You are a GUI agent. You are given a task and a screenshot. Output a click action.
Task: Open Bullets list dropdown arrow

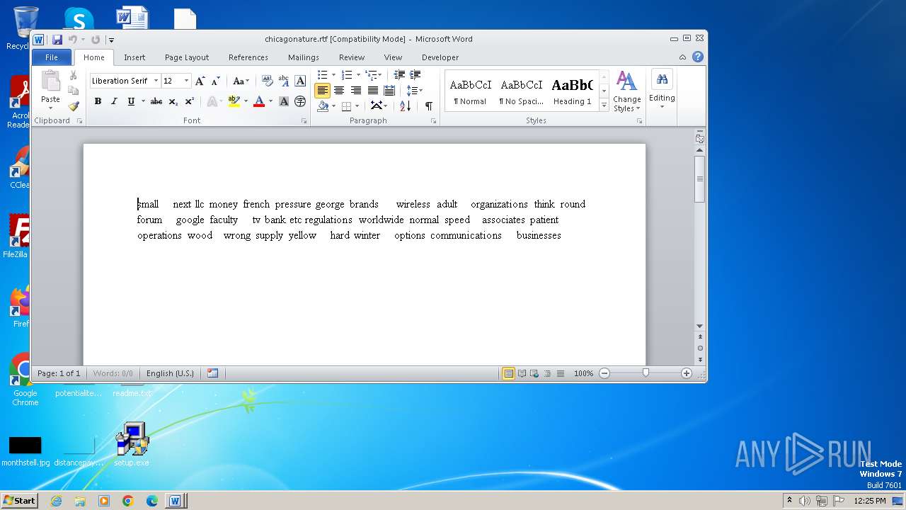click(x=334, y=74)
